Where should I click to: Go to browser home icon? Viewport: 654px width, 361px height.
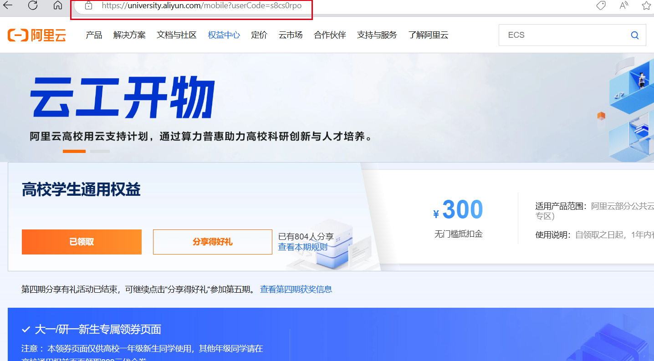[57, 5]
